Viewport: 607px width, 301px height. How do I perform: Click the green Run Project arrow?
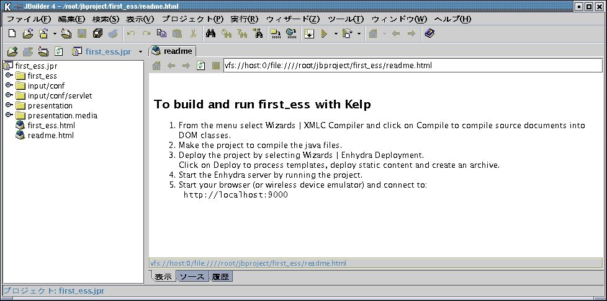point(325,34)
